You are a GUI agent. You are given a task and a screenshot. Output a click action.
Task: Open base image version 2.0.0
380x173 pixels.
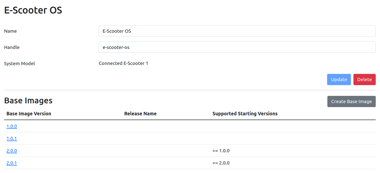[x=12, y=151]
